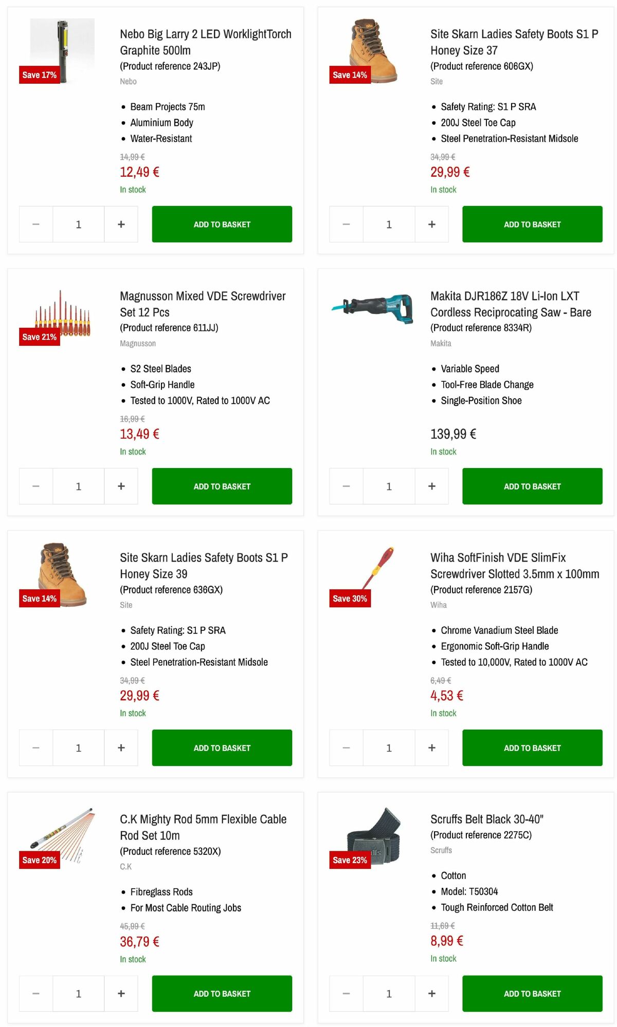The height and width of the screenshot is (1027, 617).
Task: View the C.K Mighty Rod product image
Action: [x=62, y=835]
